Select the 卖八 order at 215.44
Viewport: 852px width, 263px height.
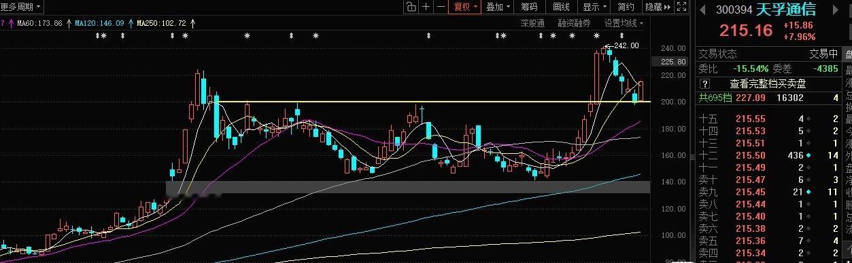pyautogui.click(x=769, y=204)
